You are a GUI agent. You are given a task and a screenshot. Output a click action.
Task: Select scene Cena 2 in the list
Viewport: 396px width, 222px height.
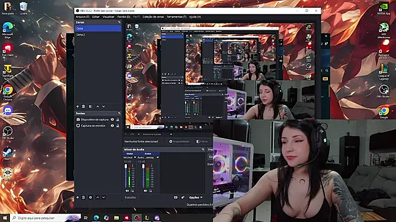(x=98, y=35)
